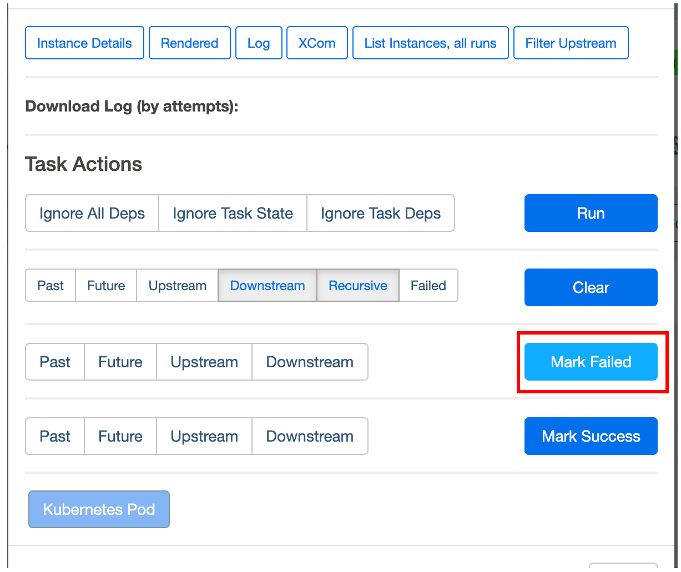
Task: Open the Instance Details view
Action: [84, 43]
